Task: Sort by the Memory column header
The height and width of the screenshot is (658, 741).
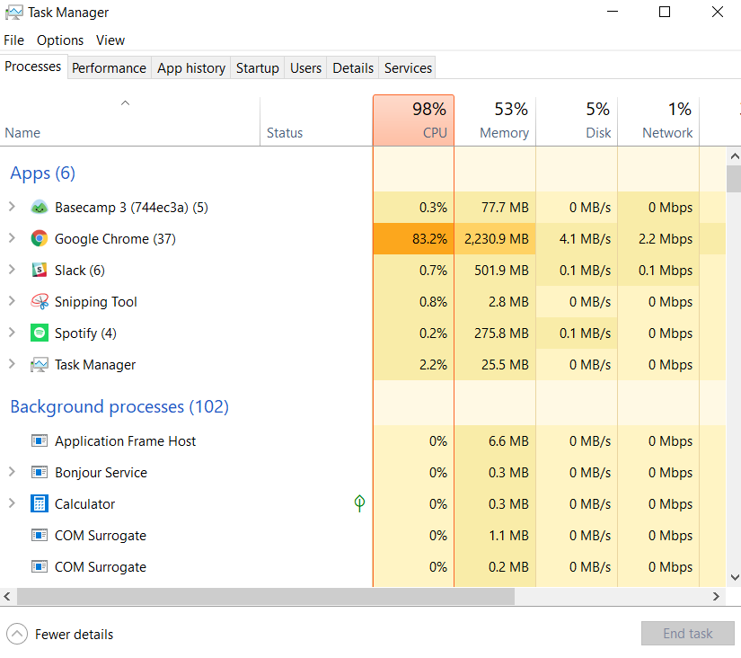Action: click(495, 120)
